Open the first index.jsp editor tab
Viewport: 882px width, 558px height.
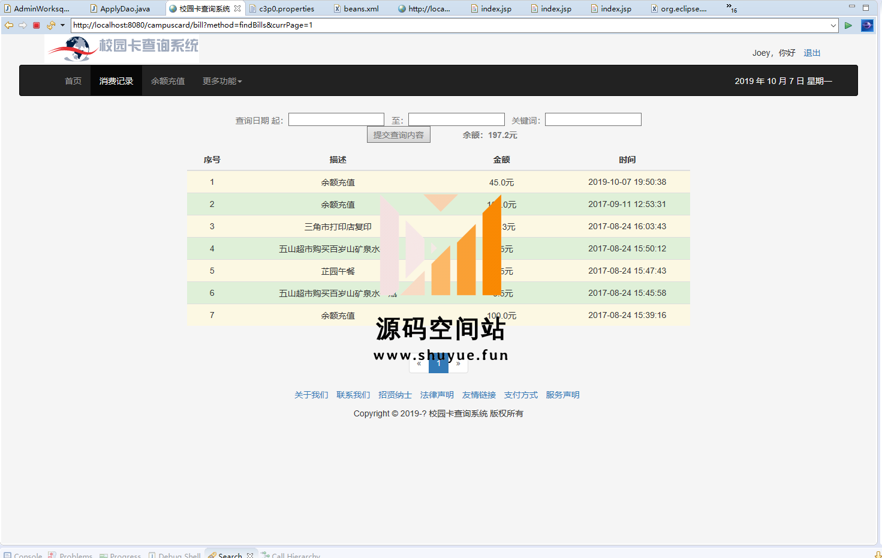(491, 8)
